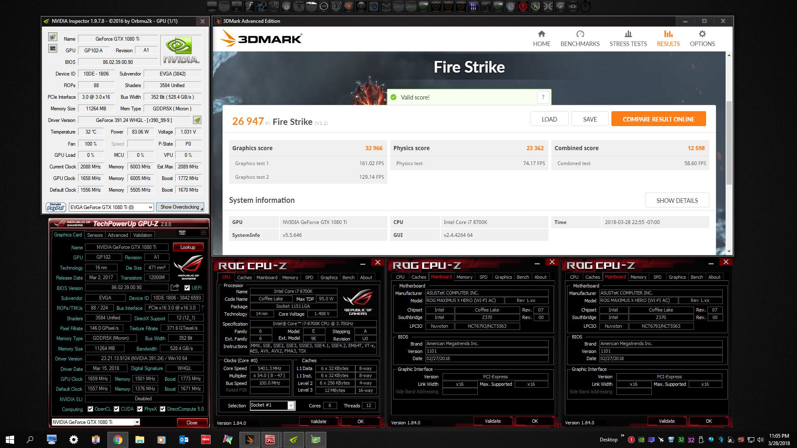
Task: Click network icon in system tray
Action: (751, 440)
